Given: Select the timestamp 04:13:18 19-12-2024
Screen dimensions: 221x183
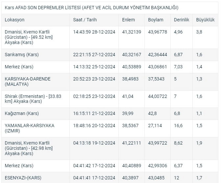Looking at the screenshot, I should click(94, 143).
